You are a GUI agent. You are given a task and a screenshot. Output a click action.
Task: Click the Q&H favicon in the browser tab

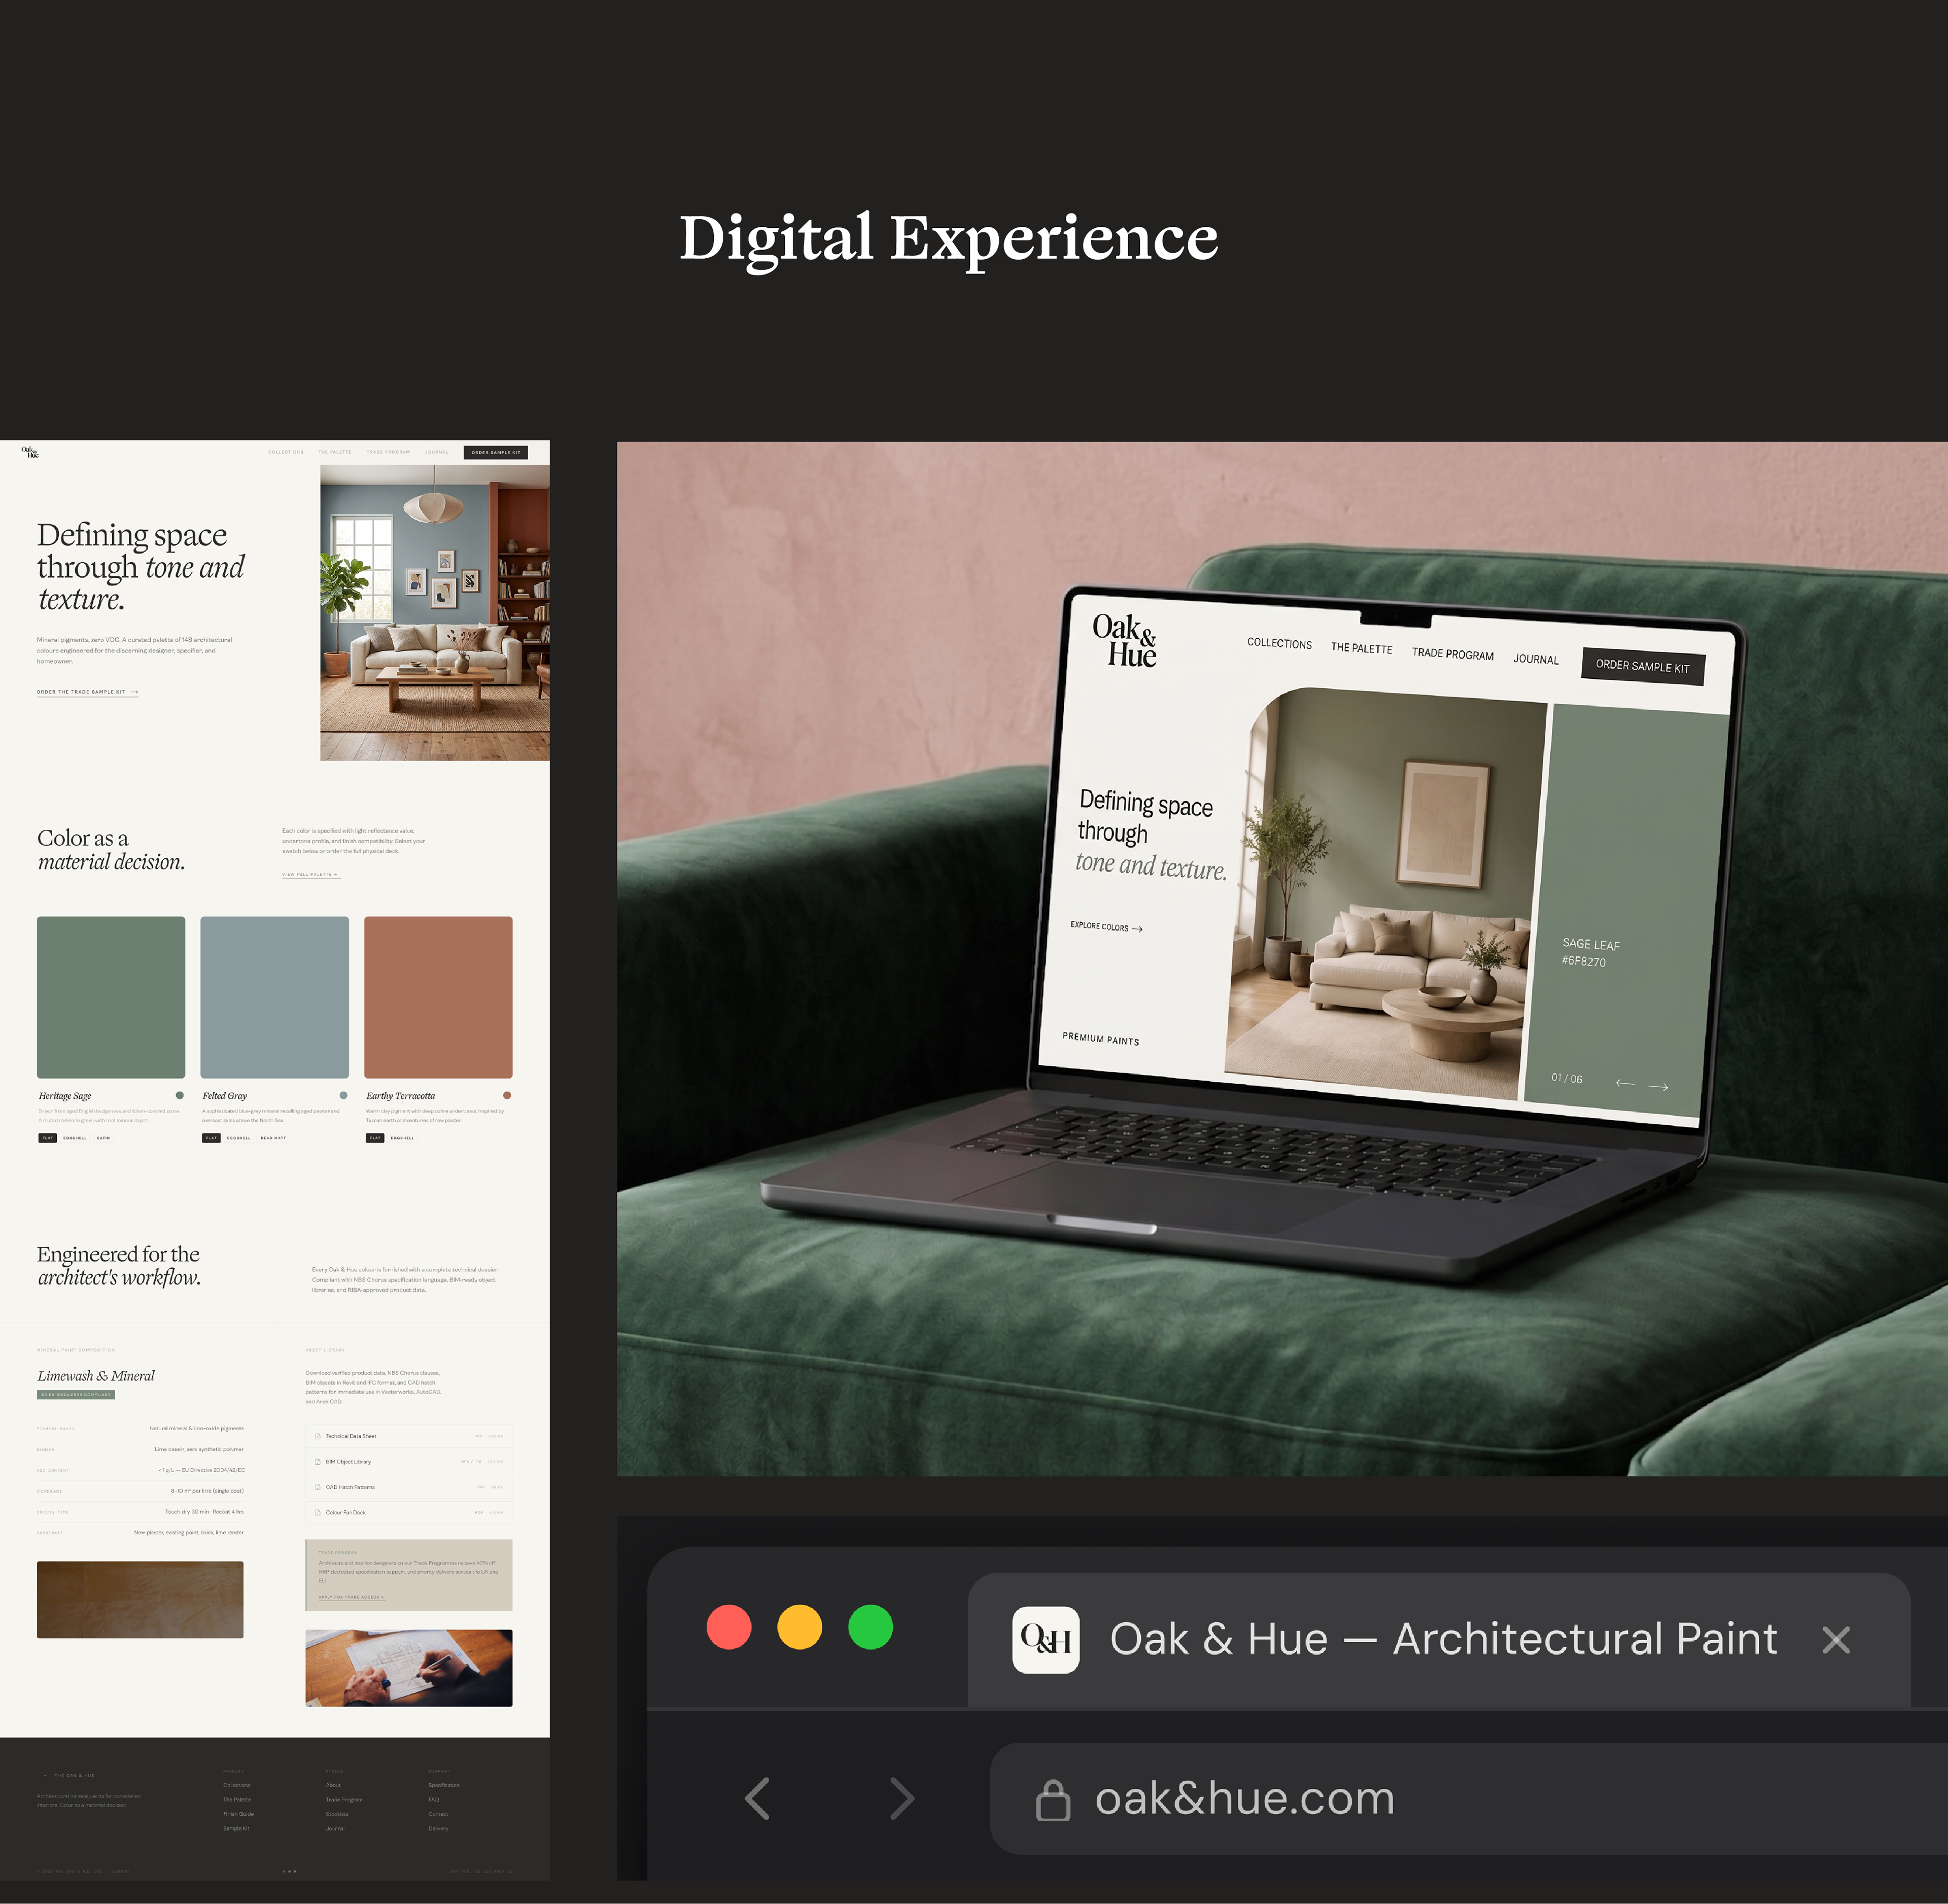[1046, 1639]
